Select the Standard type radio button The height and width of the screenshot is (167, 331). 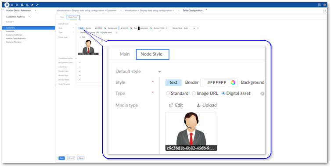[79, 32]
